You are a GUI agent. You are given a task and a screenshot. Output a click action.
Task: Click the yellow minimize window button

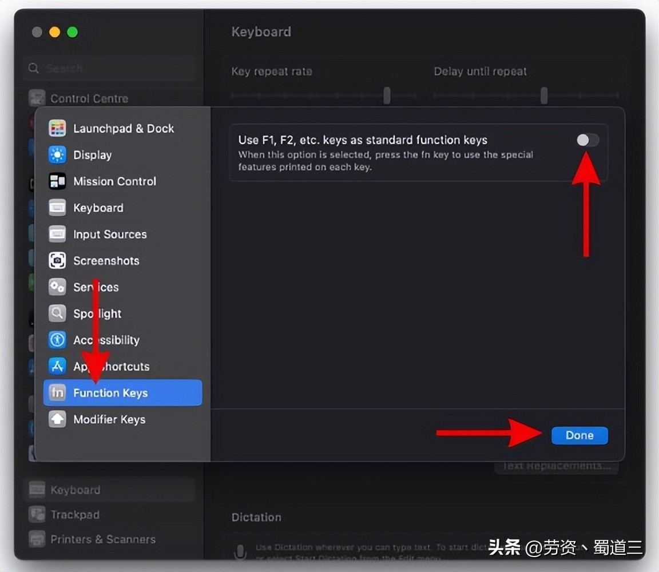click(55, 32)
